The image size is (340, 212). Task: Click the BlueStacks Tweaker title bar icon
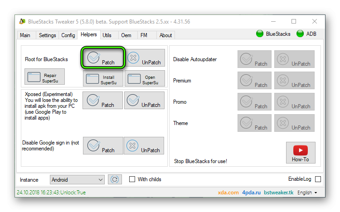(x=22, y=21)
